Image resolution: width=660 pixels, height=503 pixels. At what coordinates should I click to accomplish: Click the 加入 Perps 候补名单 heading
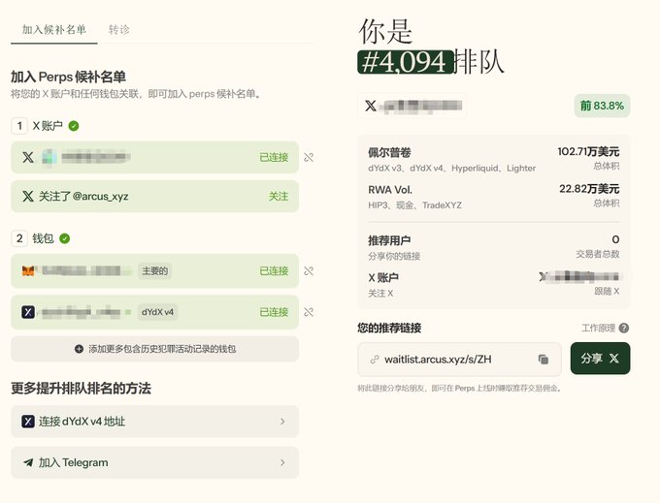pos(68,77)
